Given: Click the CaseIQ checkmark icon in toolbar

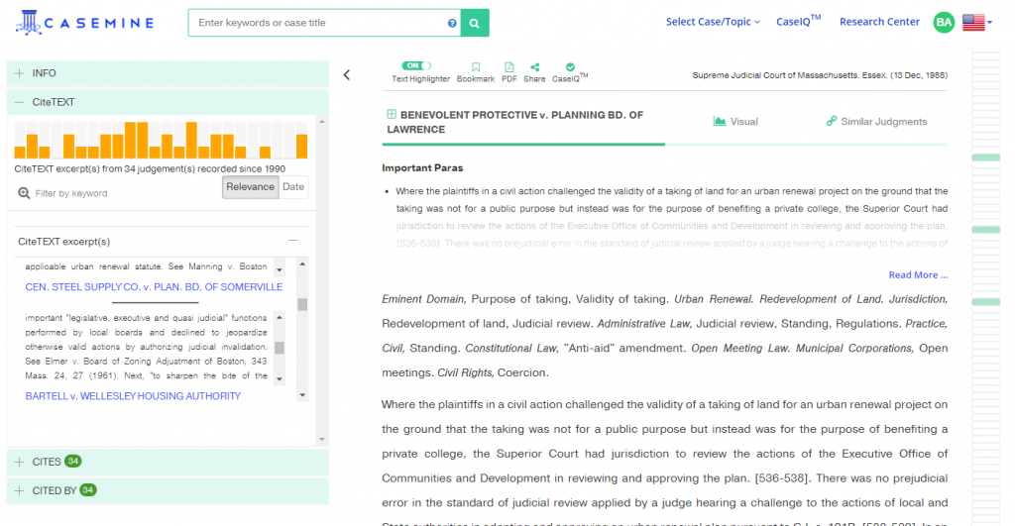Looking at the screenshot, I should pos(570,67).
